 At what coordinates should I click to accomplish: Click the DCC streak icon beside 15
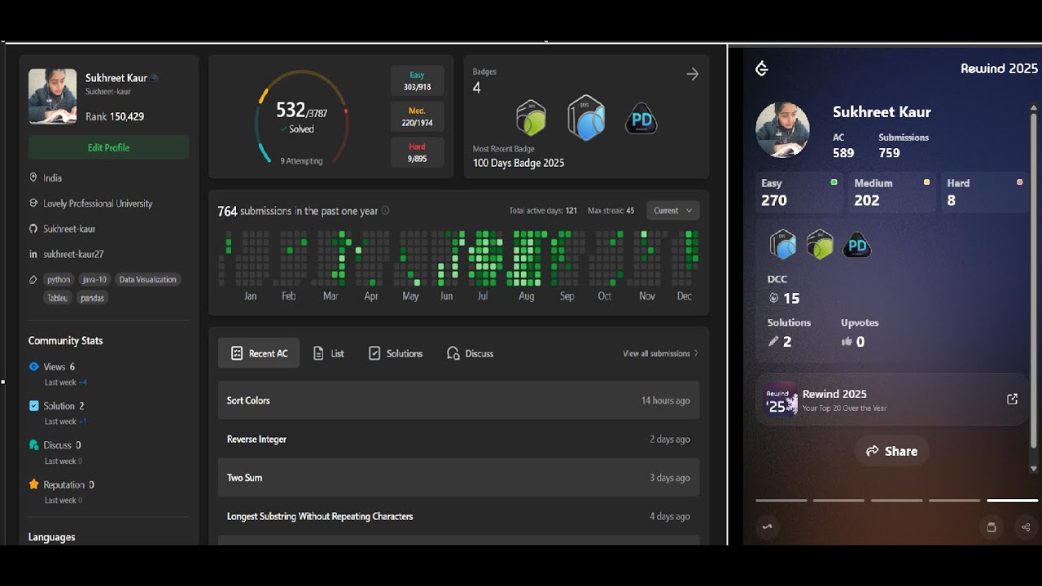coord(773,298)
